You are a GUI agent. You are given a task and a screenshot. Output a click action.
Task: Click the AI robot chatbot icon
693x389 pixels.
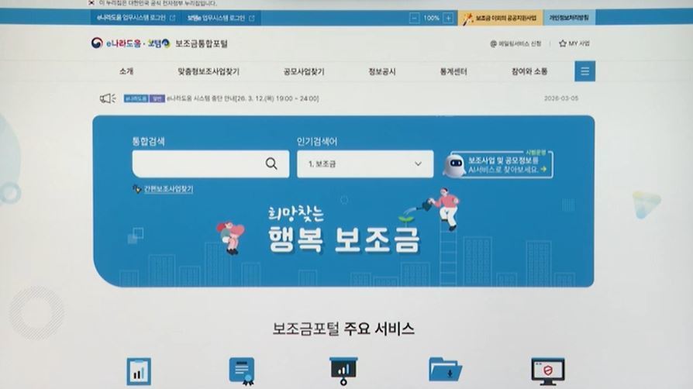click(454, 164)
